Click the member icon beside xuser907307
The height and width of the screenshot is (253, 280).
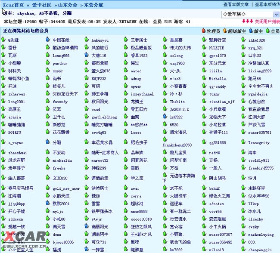[x=204, y=234]
